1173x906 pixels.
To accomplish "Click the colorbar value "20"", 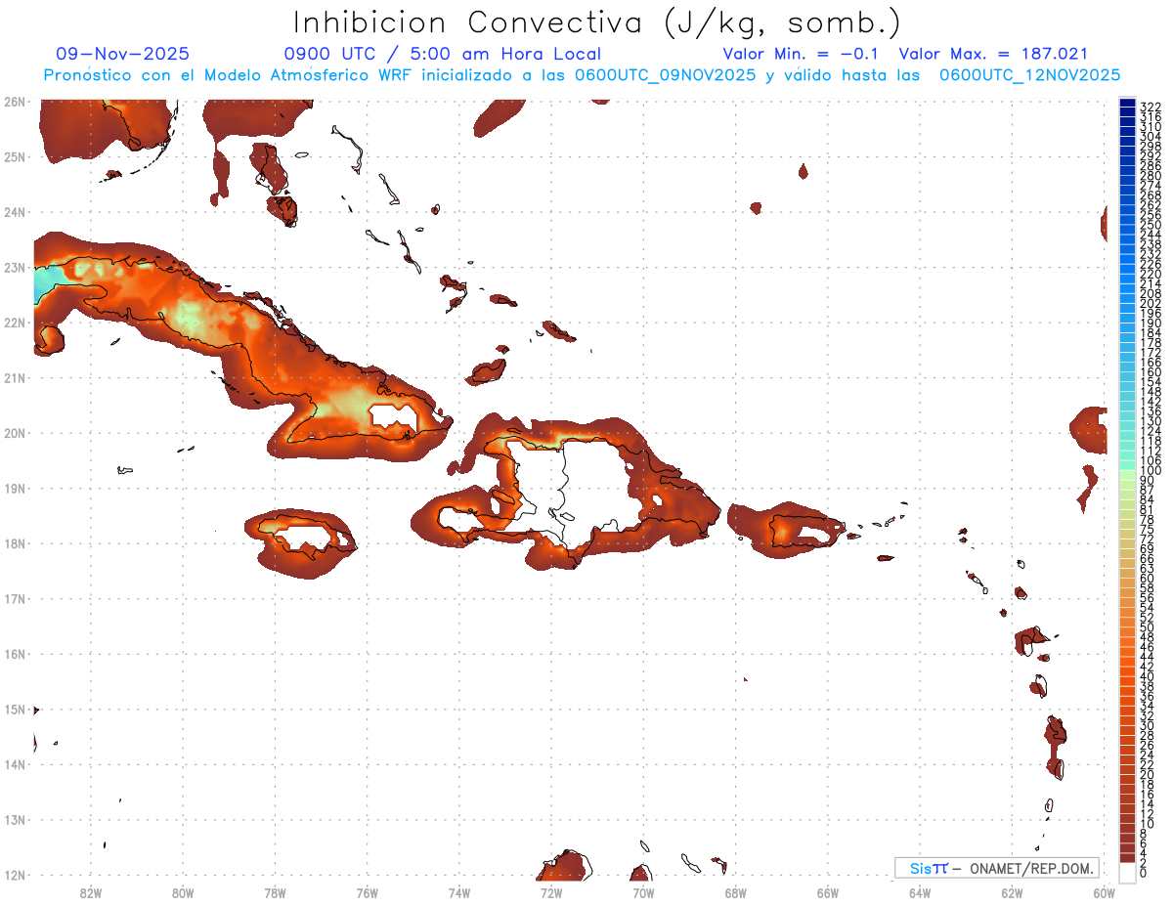I will (1148, 774).
